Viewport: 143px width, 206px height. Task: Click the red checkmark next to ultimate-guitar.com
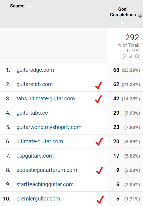click(99, 142)
